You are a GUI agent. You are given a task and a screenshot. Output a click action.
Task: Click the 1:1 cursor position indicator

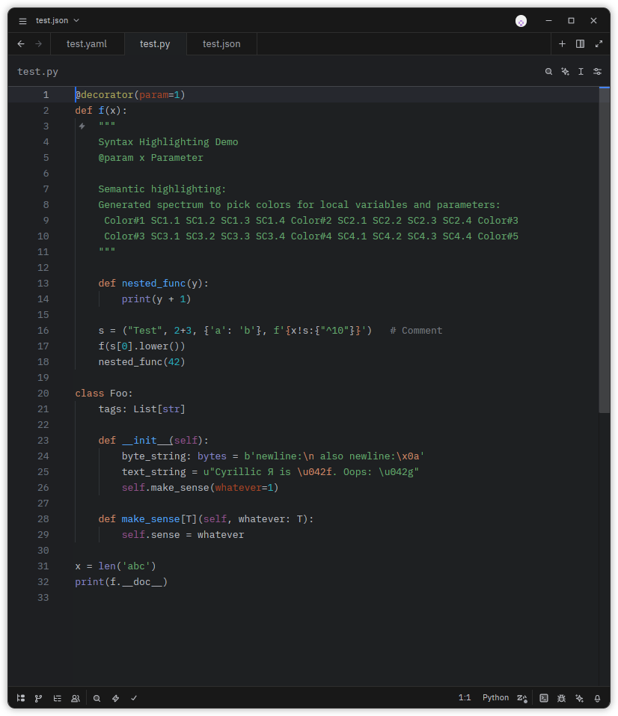click(465, 698)
